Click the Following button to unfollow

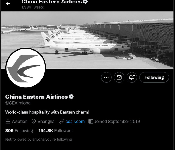click(x=154, y=77)
